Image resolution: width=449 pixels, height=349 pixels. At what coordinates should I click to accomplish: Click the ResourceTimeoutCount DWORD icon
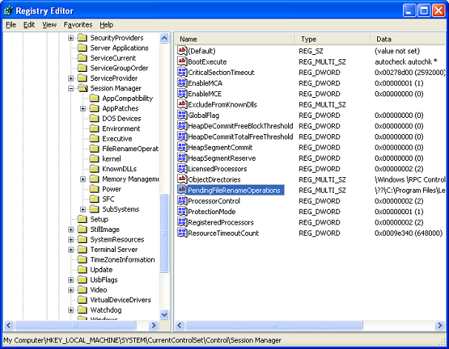pos(182,233)
